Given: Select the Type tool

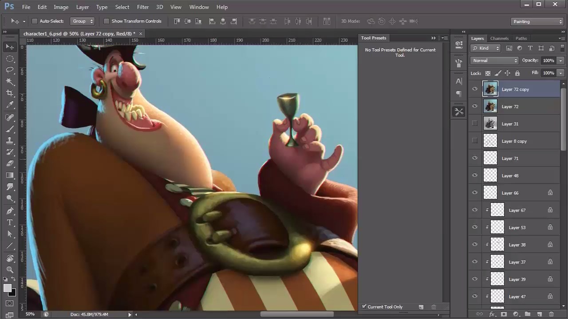Looking at the screenshot, I should point(10,222).
